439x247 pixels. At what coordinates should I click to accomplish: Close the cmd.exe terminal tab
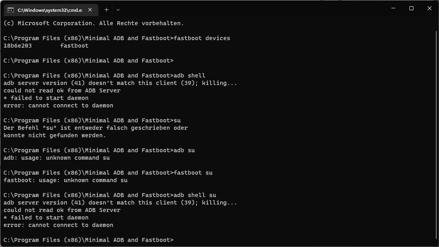tap(90, 10)
